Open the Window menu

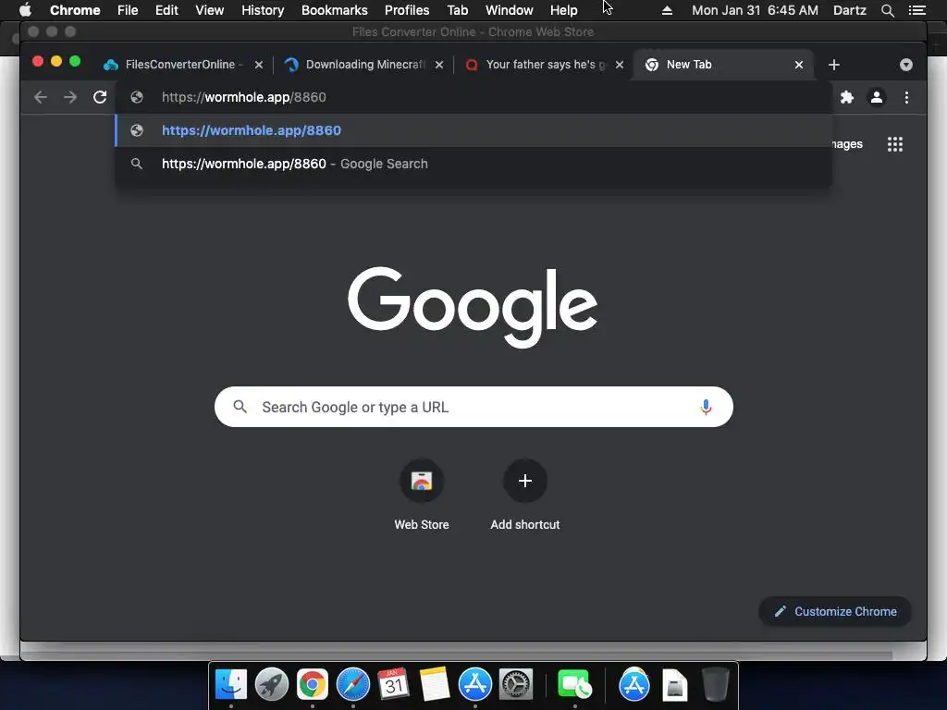[510, 10]
